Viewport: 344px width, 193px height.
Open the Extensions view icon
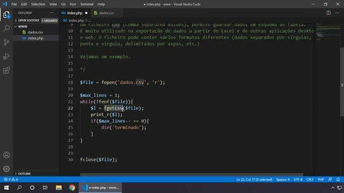[x=6, y=70]
